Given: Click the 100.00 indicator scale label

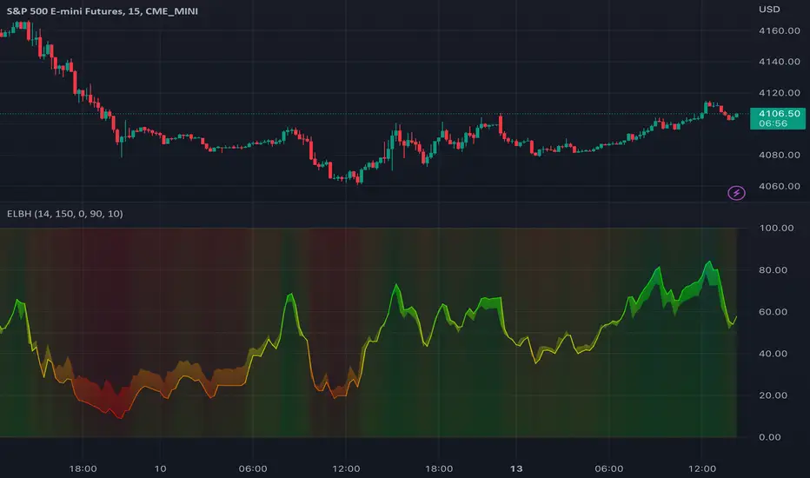Looking at the screenshot, I should 776,228.
